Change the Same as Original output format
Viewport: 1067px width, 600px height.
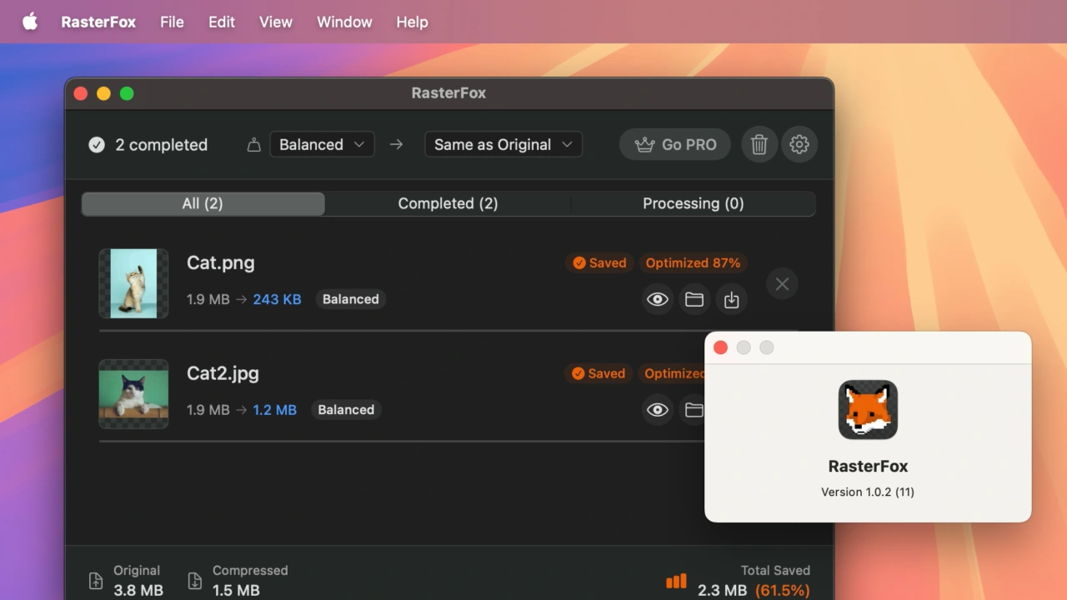tap(503, 144)
